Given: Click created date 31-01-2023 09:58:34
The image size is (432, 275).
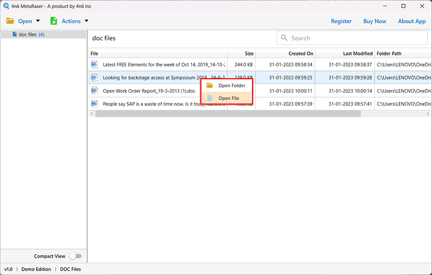Looking at the screenshot, I should point(291,65).
